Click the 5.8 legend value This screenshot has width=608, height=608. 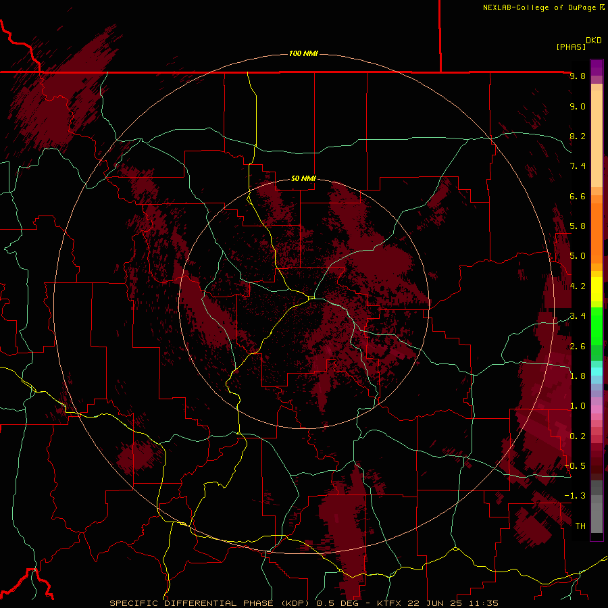pyautogui.click(x=578, y=226)
